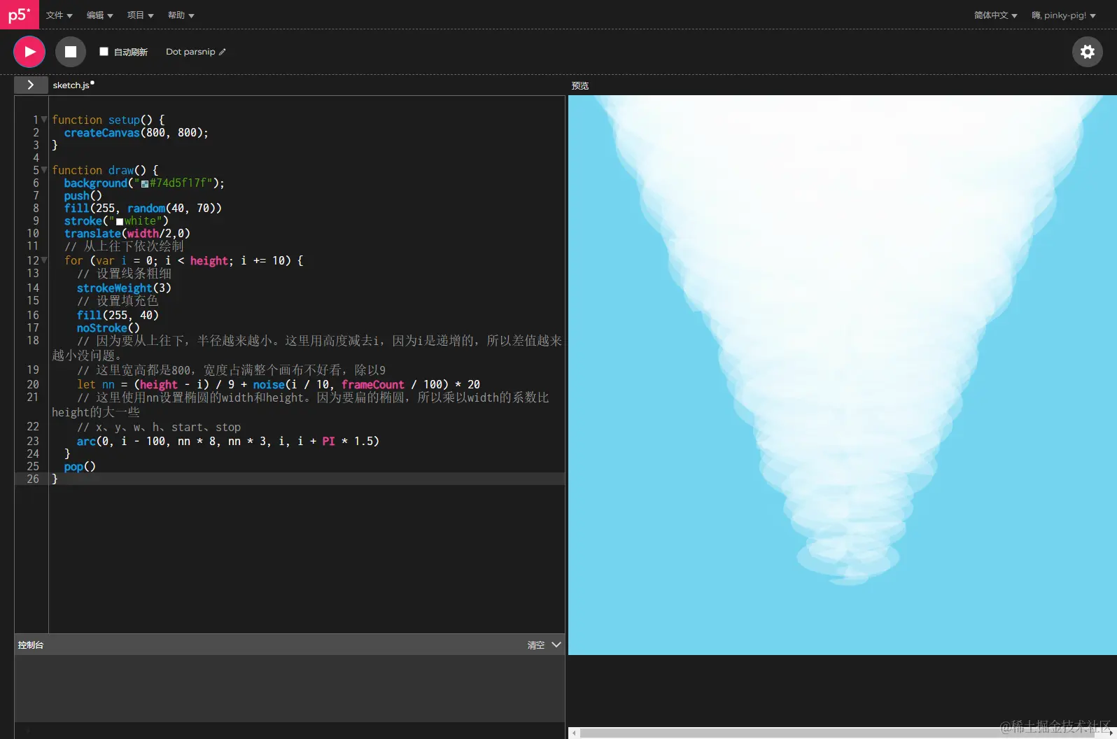
Task: Expand the sidebar file list arrow
Action: tap(31, 85)
